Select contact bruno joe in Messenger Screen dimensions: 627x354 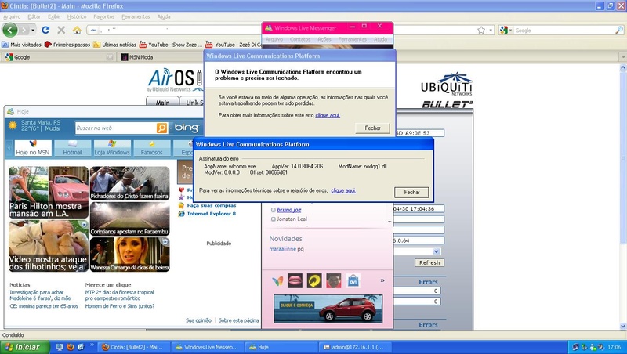point(288,210)
